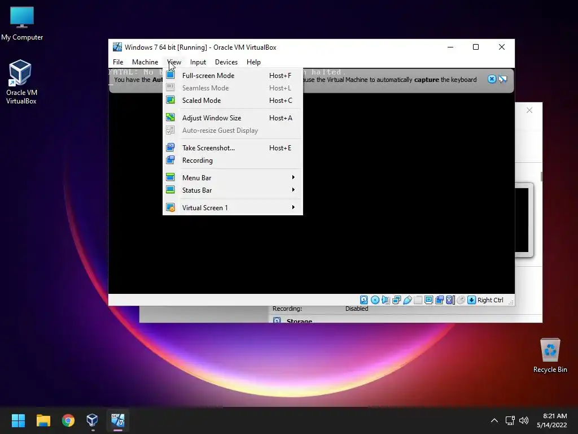578x434 pixels.
Task: Open My Computer desktop icon
Action: [22, 23]
